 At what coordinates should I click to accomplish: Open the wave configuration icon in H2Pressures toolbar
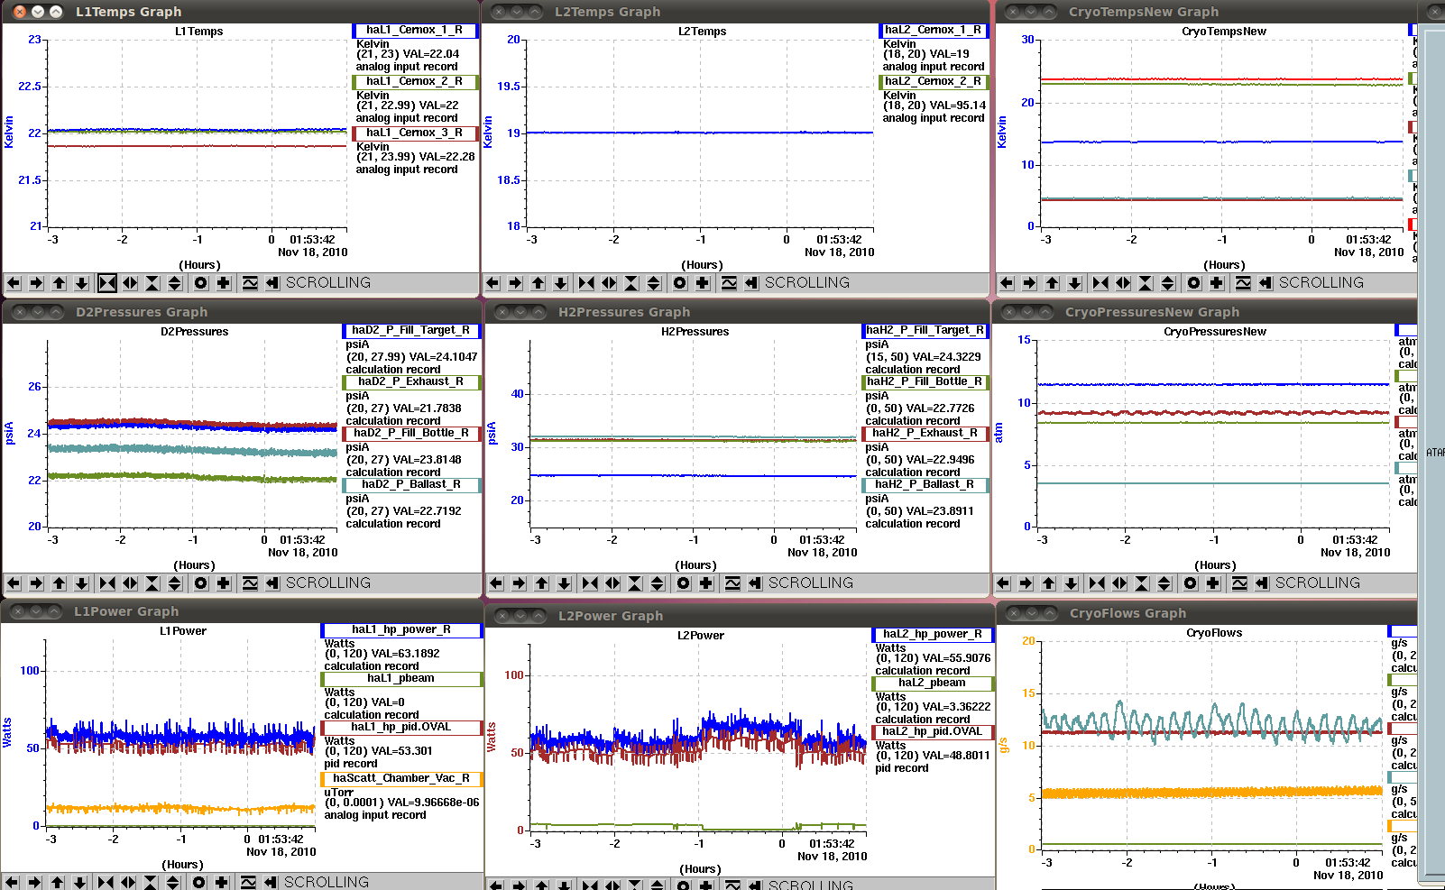point(732,583)
